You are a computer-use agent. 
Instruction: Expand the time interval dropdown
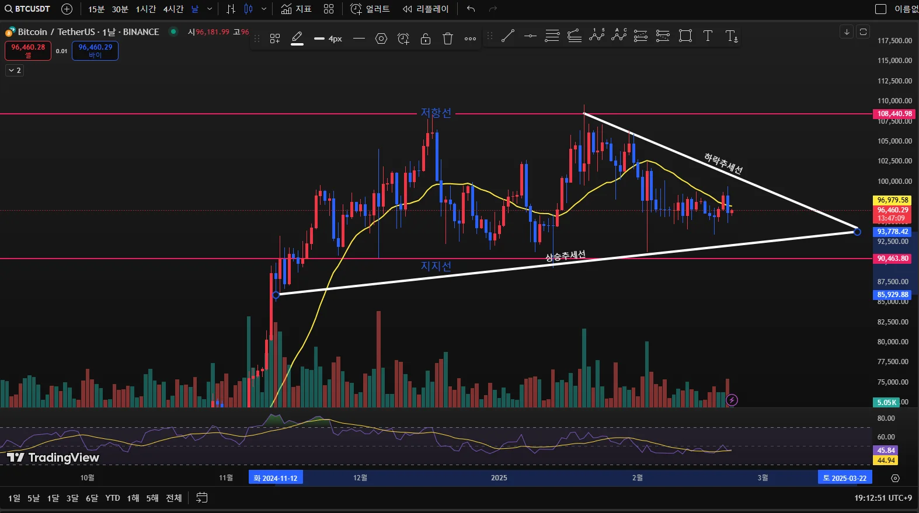pyautogui.click(x=210, y=9)
